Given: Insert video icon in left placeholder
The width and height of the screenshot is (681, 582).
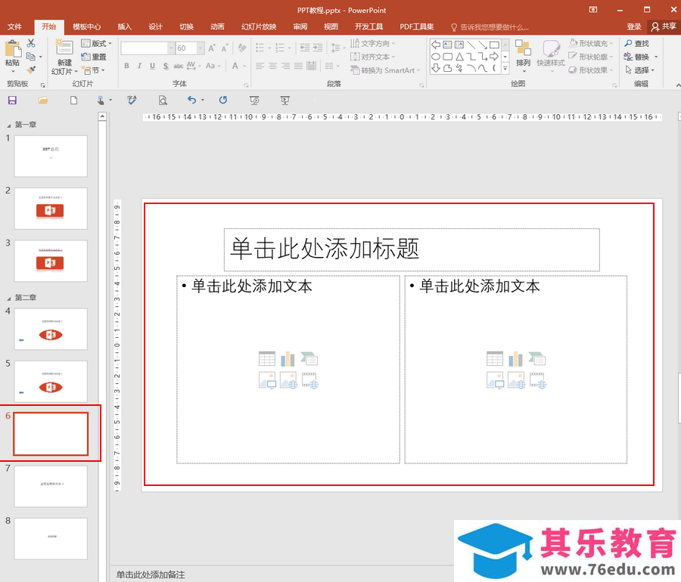Looking at the screenshot, I should point(310,380).
